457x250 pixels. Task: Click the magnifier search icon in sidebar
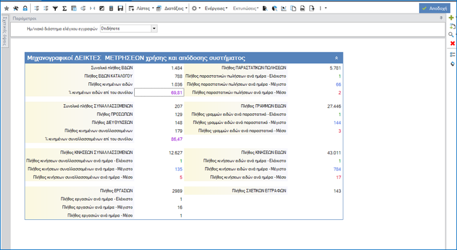coord(451,35)
